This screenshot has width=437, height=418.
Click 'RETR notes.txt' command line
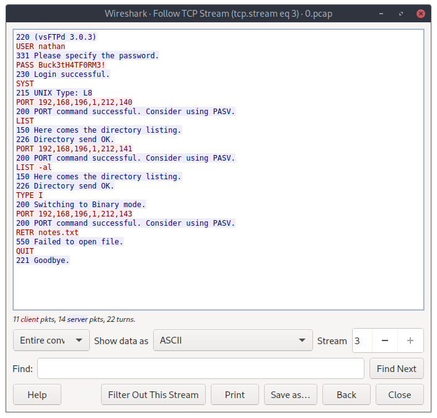click(47, 233)
